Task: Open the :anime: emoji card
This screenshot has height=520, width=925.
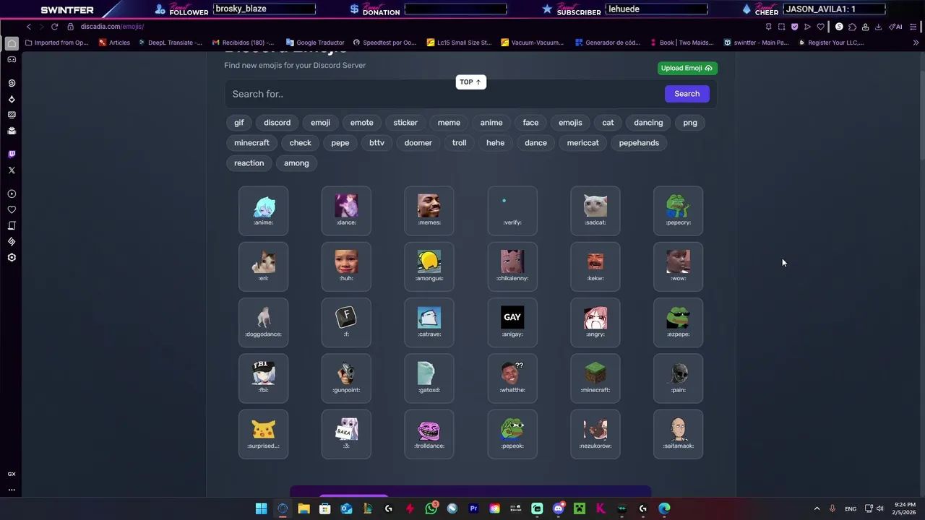Action: pyautogui.click(x=263, y=211)
